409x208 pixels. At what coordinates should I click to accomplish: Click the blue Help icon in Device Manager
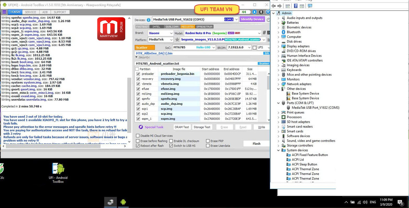pos(296,6)
